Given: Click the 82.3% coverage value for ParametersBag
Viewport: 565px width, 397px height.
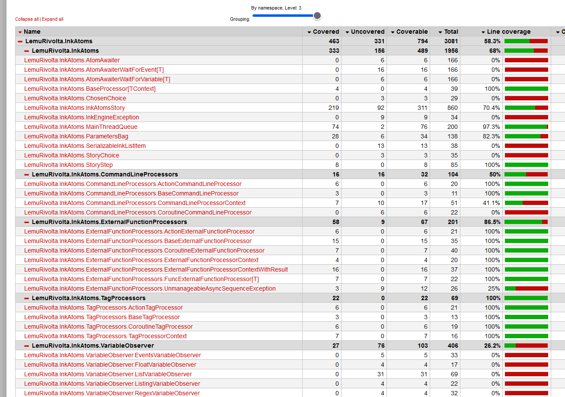Looking at the screenshot, I should (x=492, y=136).
